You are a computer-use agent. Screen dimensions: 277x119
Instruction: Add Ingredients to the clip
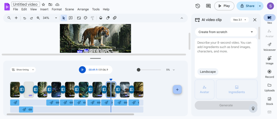click(236, 89)
